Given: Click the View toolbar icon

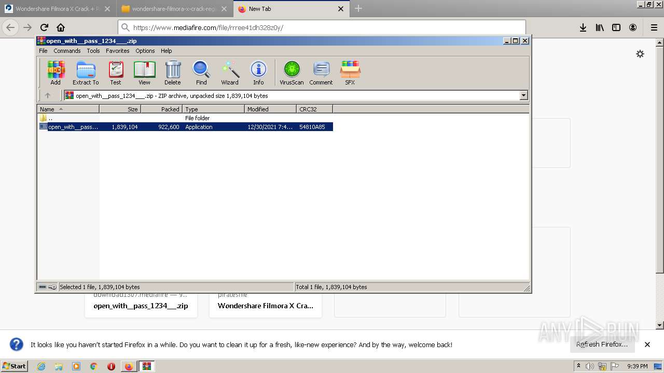Looking at the screenshot, I should pyautogui.click(x=144, y=73).
